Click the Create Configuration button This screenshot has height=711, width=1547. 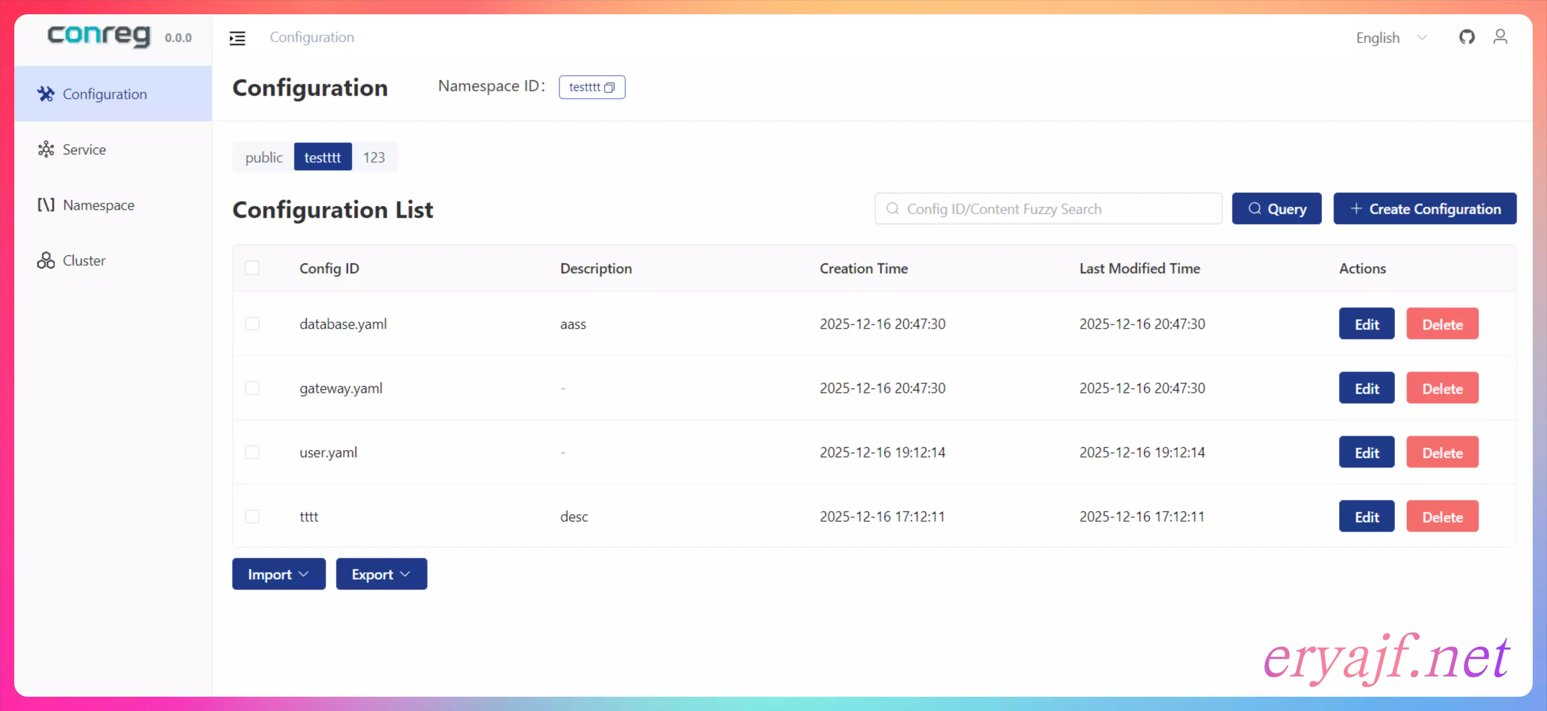click(1424, 209)
